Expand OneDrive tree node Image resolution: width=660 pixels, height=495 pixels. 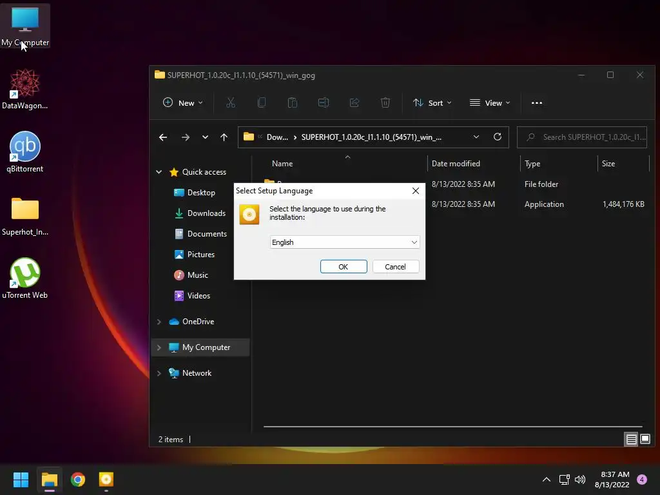coord(159,322)
